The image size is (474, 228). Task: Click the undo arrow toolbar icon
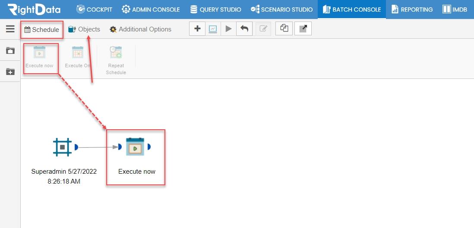[244, 29]
